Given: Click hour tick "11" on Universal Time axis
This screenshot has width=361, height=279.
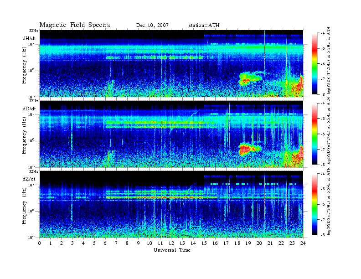Looking at the screenshot, I should point(160,243).
